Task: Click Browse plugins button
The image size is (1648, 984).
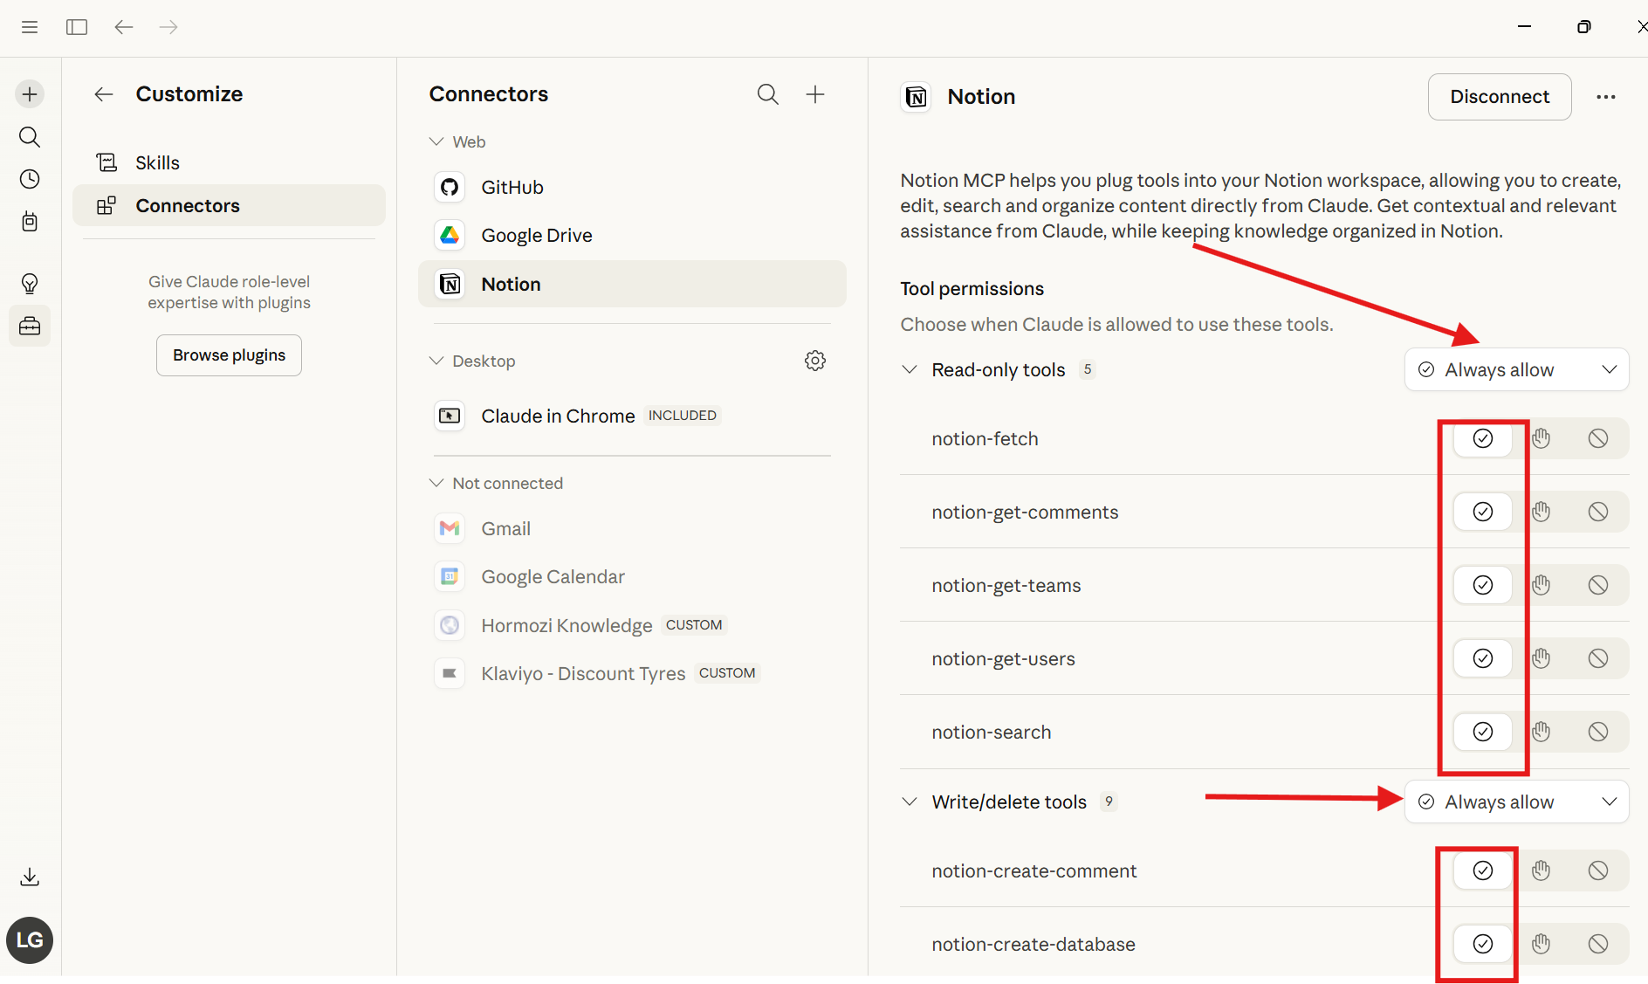Action: [229, 355]
